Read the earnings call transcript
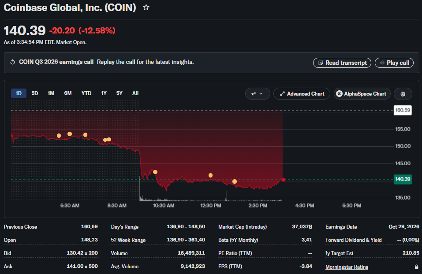The image size is (422, 274). click(342, 63)
